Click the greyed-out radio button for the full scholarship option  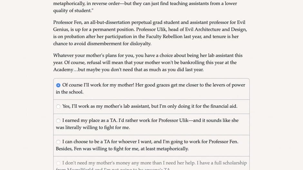tap(58, 163)
